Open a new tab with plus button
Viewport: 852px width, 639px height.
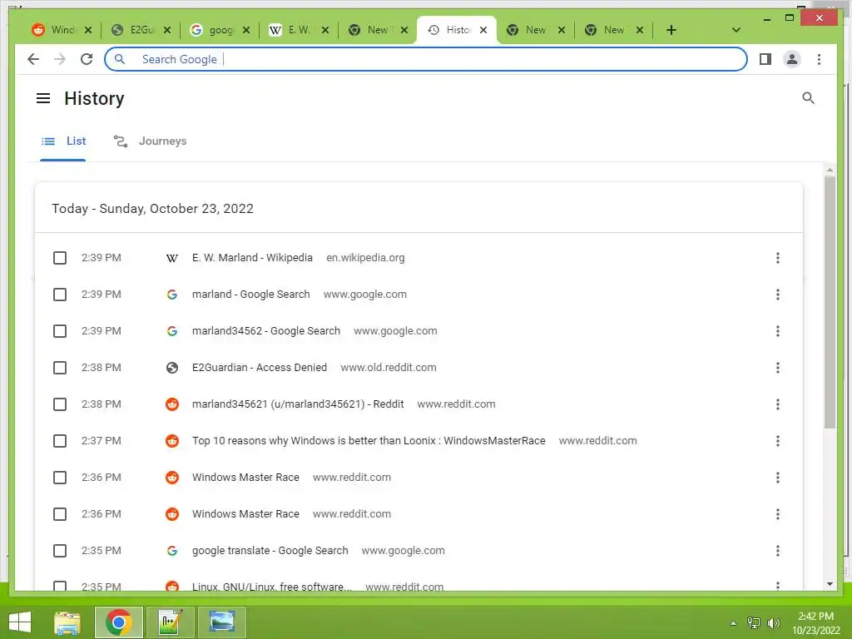click(671, 30)
